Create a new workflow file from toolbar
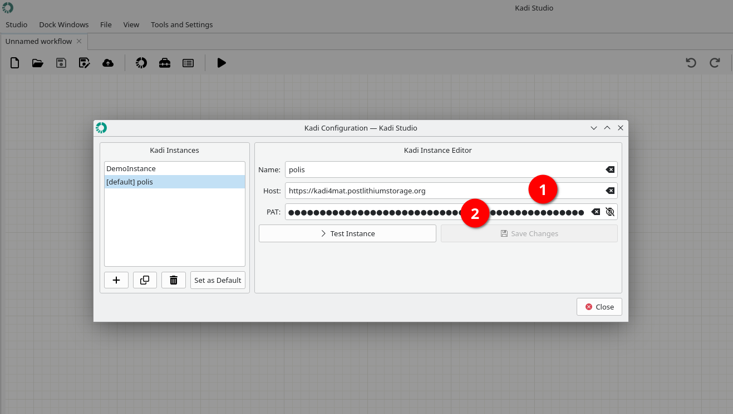733x414 pixels. pos(15,63)
